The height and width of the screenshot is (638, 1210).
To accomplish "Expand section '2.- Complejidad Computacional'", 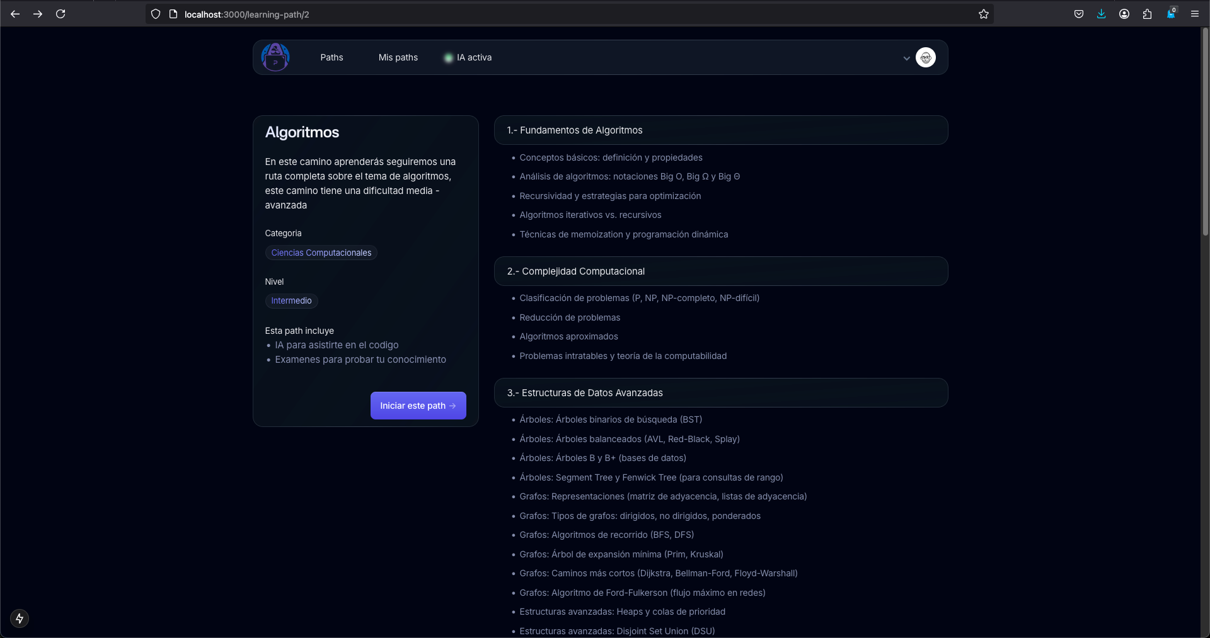I will 721,271.
